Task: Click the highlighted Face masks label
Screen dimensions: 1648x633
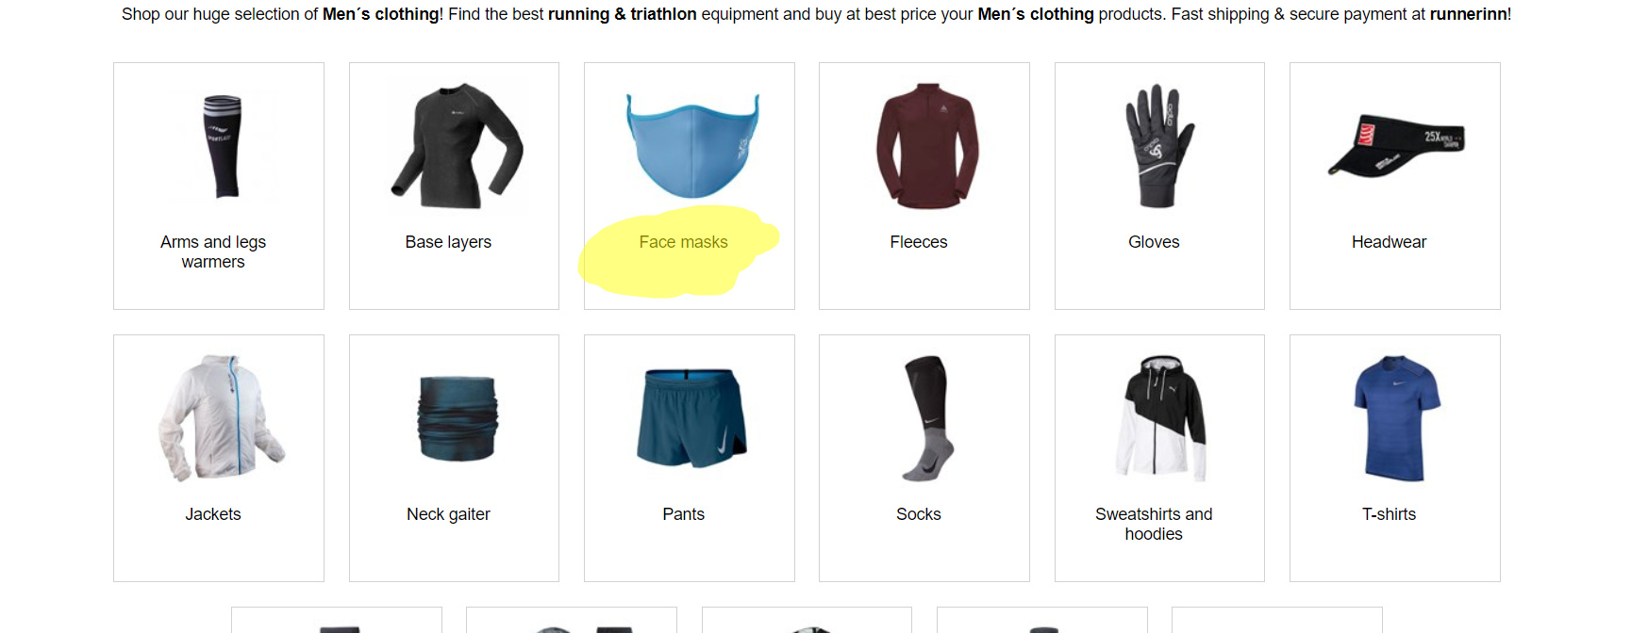Action: coord(684,242)
